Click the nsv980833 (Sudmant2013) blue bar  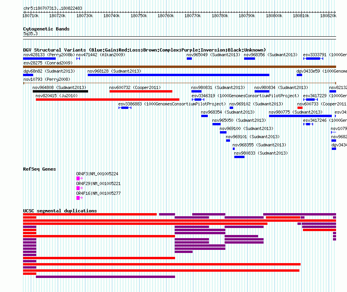(239, 157)
